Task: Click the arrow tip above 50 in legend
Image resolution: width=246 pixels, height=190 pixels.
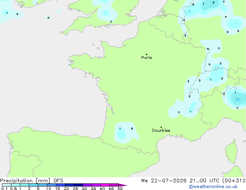Action: pyautogui.click(x=123, y=185)
